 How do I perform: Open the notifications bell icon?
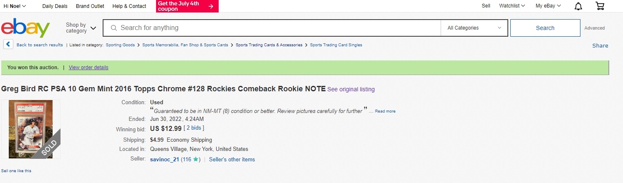click(x=578, y=6)
